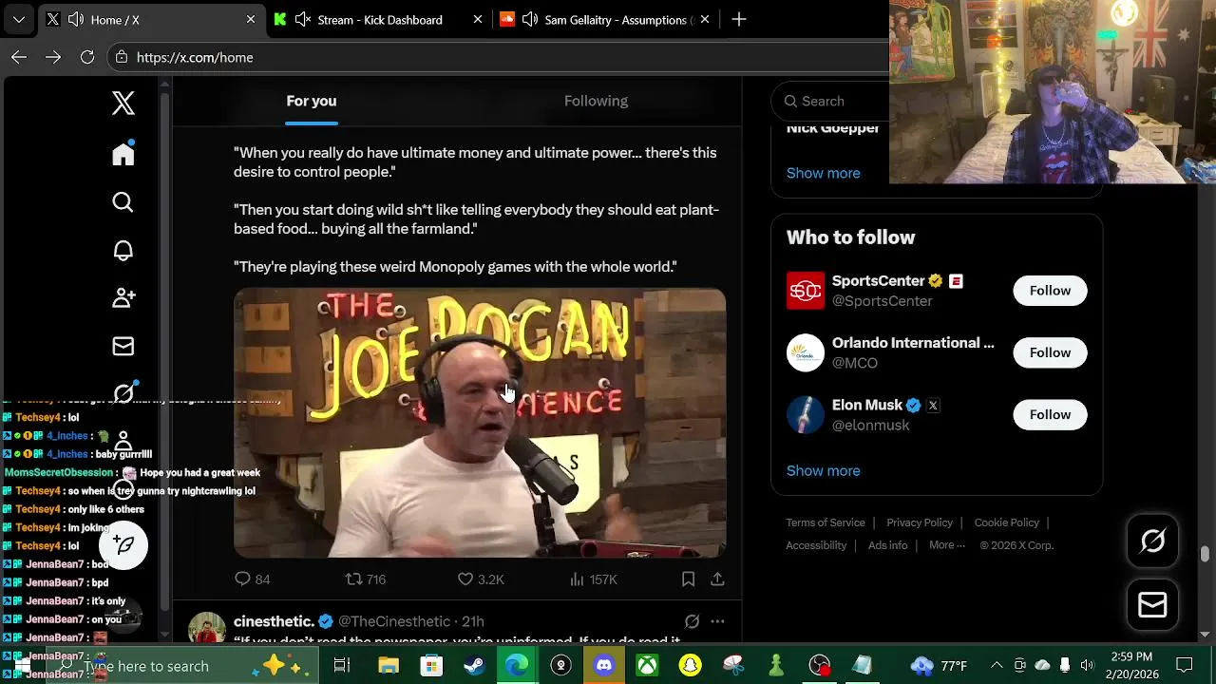Screen dimensions: 1216x684
Task: Switch to the For you tab
Action: click(312, 101)
